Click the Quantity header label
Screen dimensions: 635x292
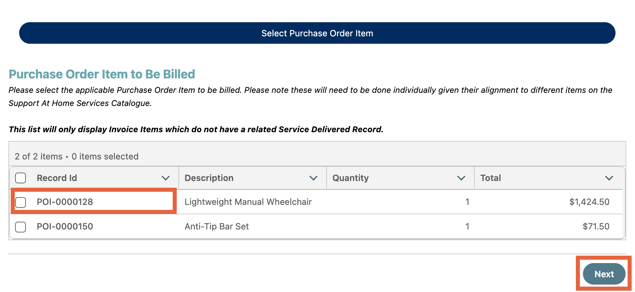(x=350, y=178)
